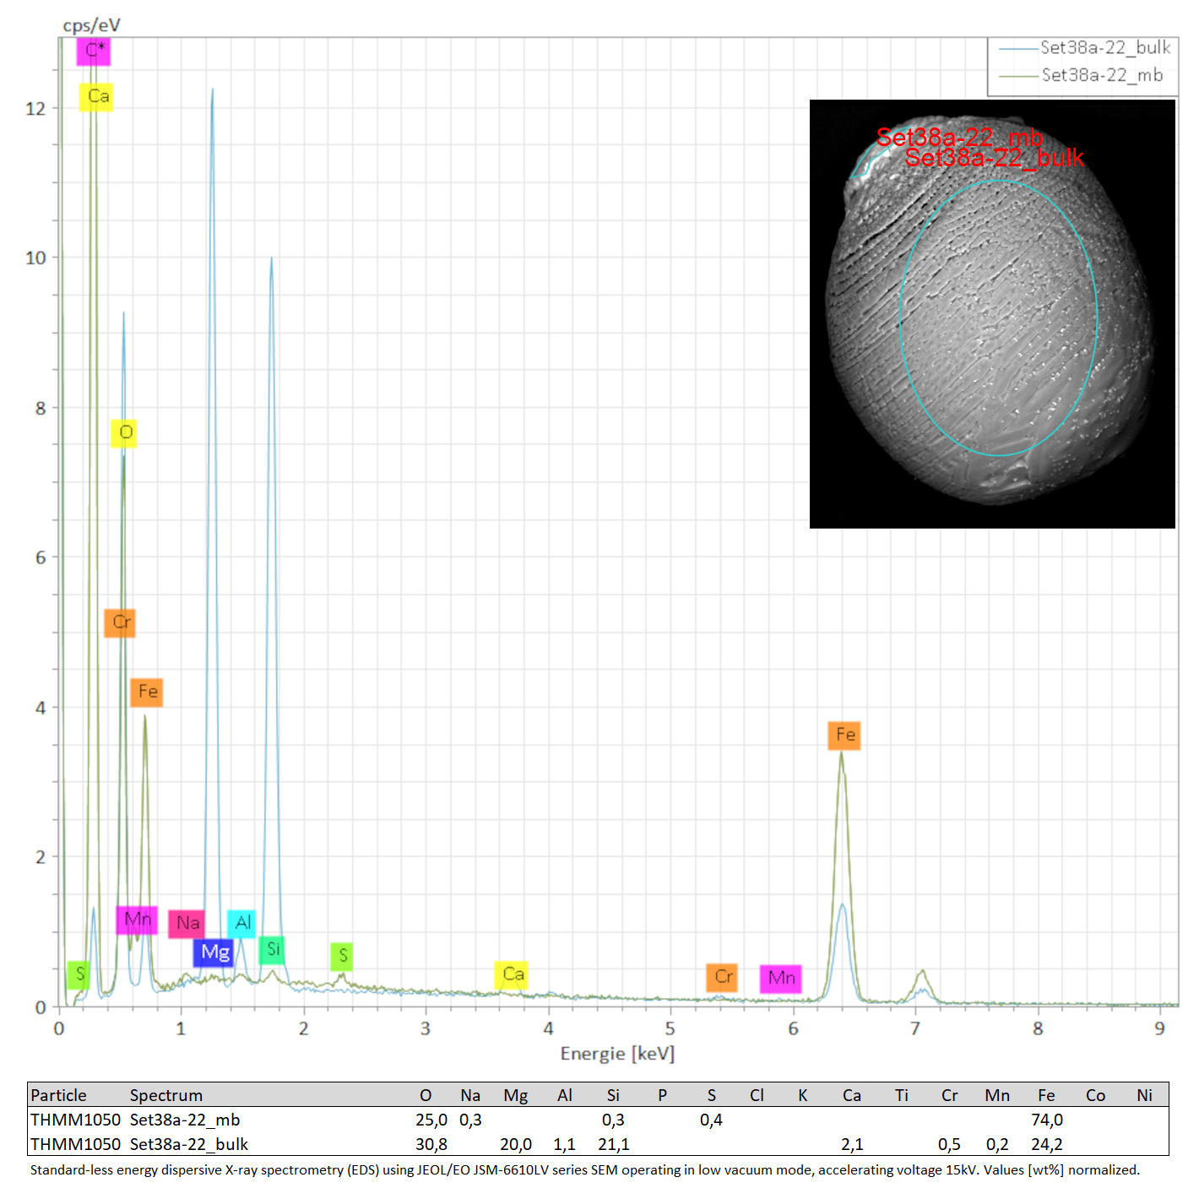Image resolution: width=1199 pixels, height=1188 pixels.
Task: Click the yellow O element label
Action: point(124,433)
